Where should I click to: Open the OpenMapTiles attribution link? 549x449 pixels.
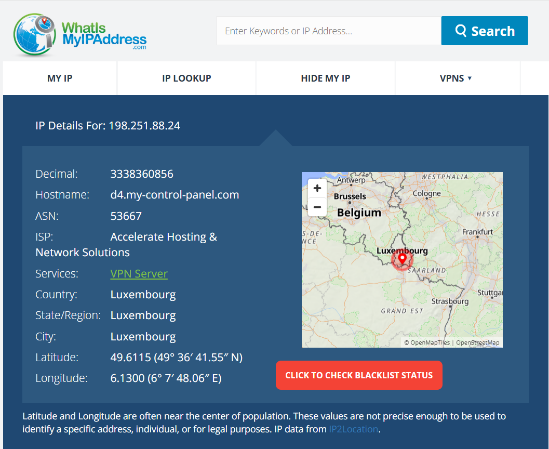(427, 342)
